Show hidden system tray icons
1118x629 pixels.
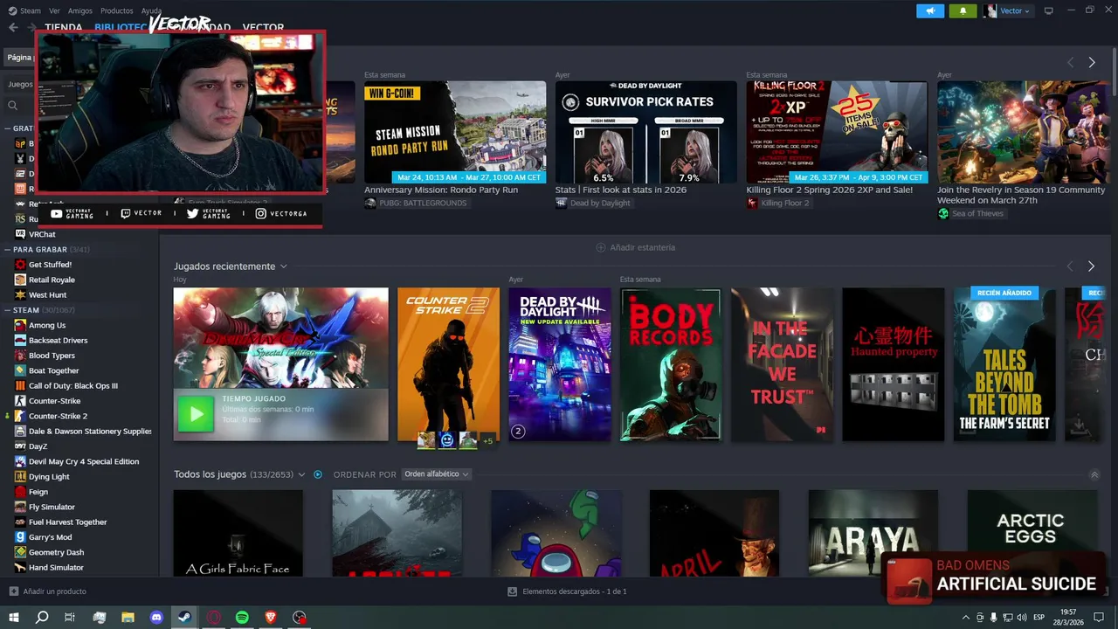click(965, 618)
